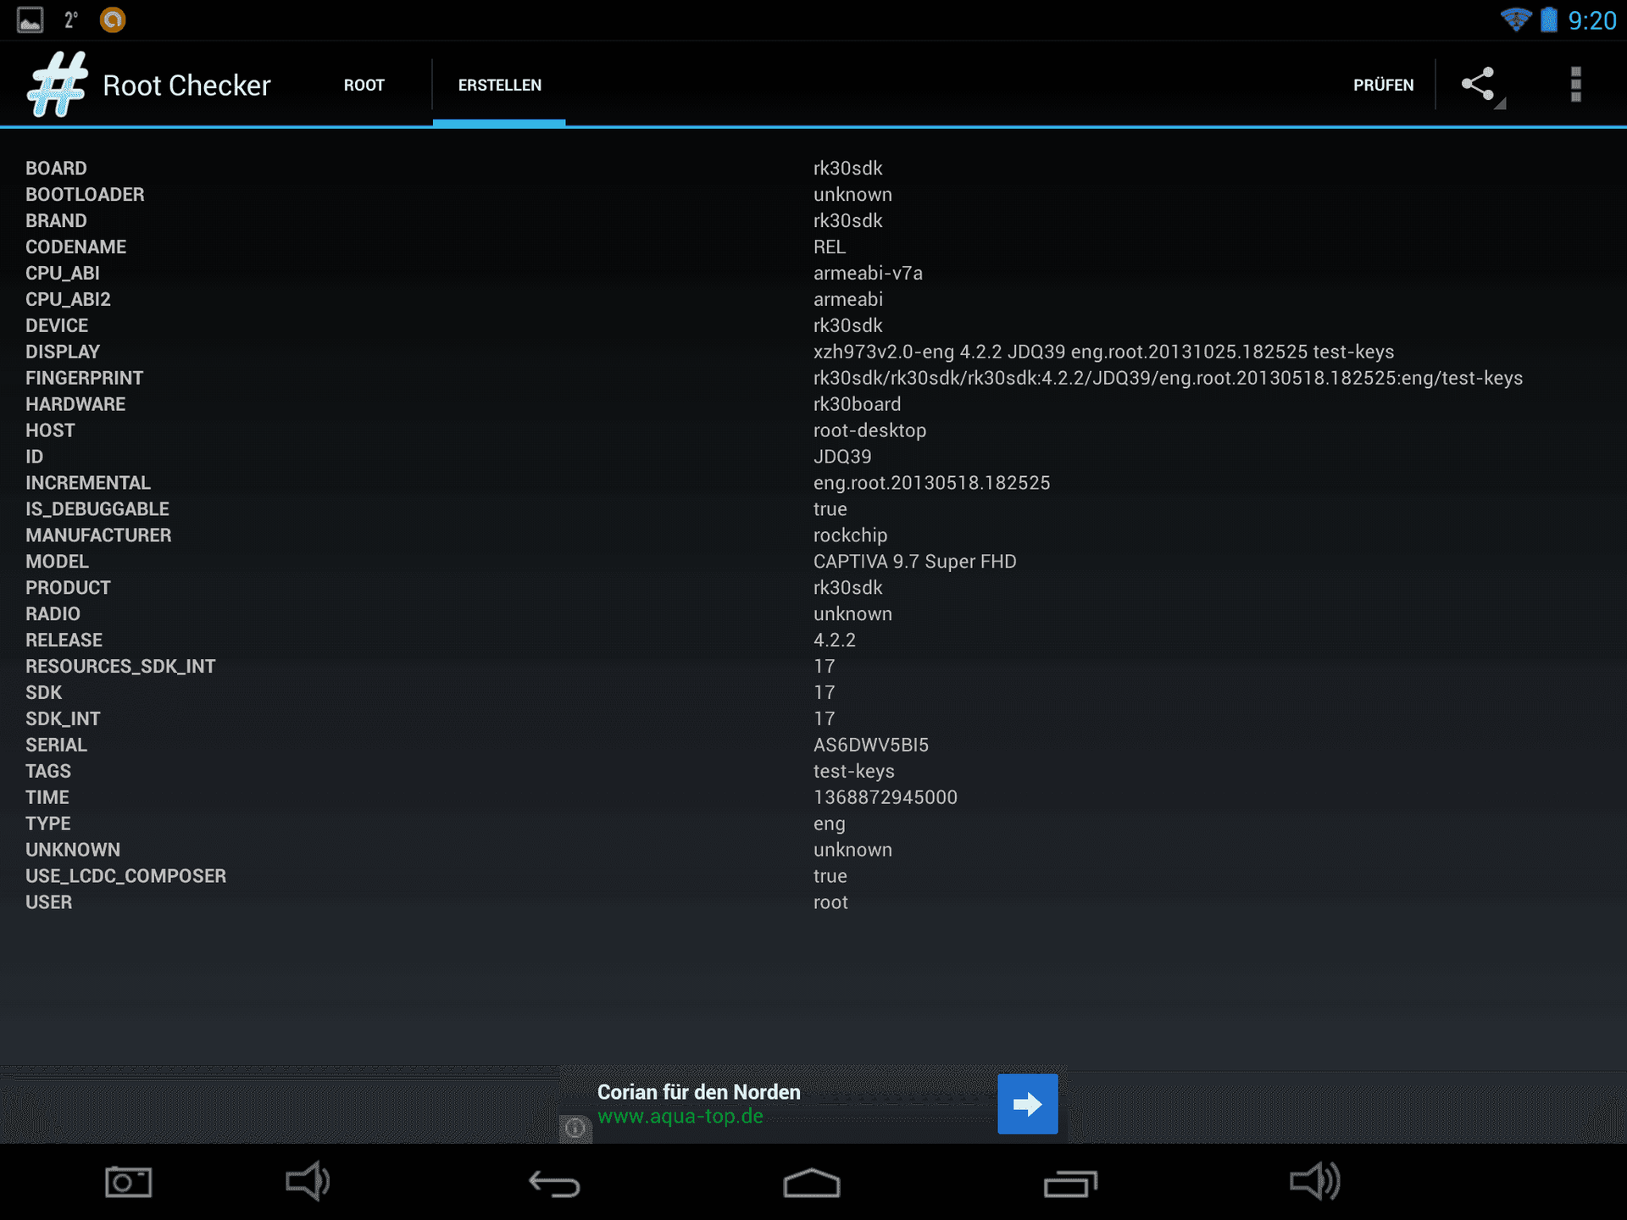Tap the ad info icon

coord(575,1128)
